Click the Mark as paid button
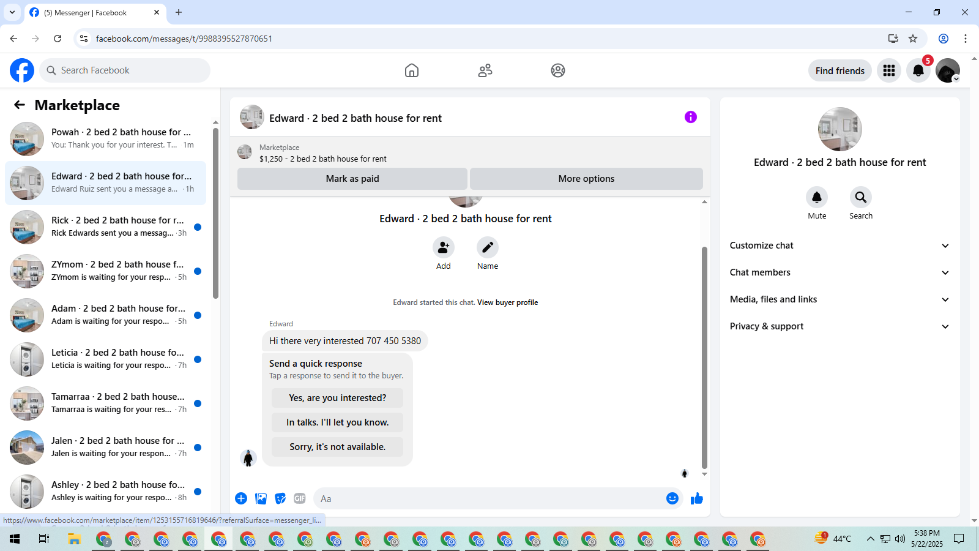 [x=352, y=179]
